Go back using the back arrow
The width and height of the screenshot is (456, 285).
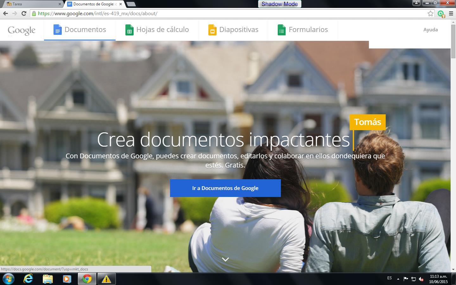pyautogui.click(x=5, y=13)
